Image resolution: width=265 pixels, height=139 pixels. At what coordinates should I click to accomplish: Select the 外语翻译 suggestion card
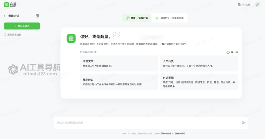point(199,82)
